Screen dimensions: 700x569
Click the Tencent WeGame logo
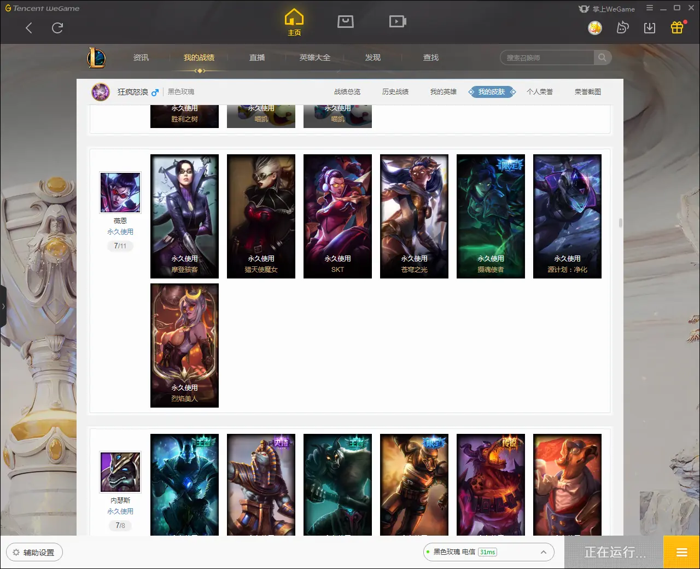pos(43,8)
